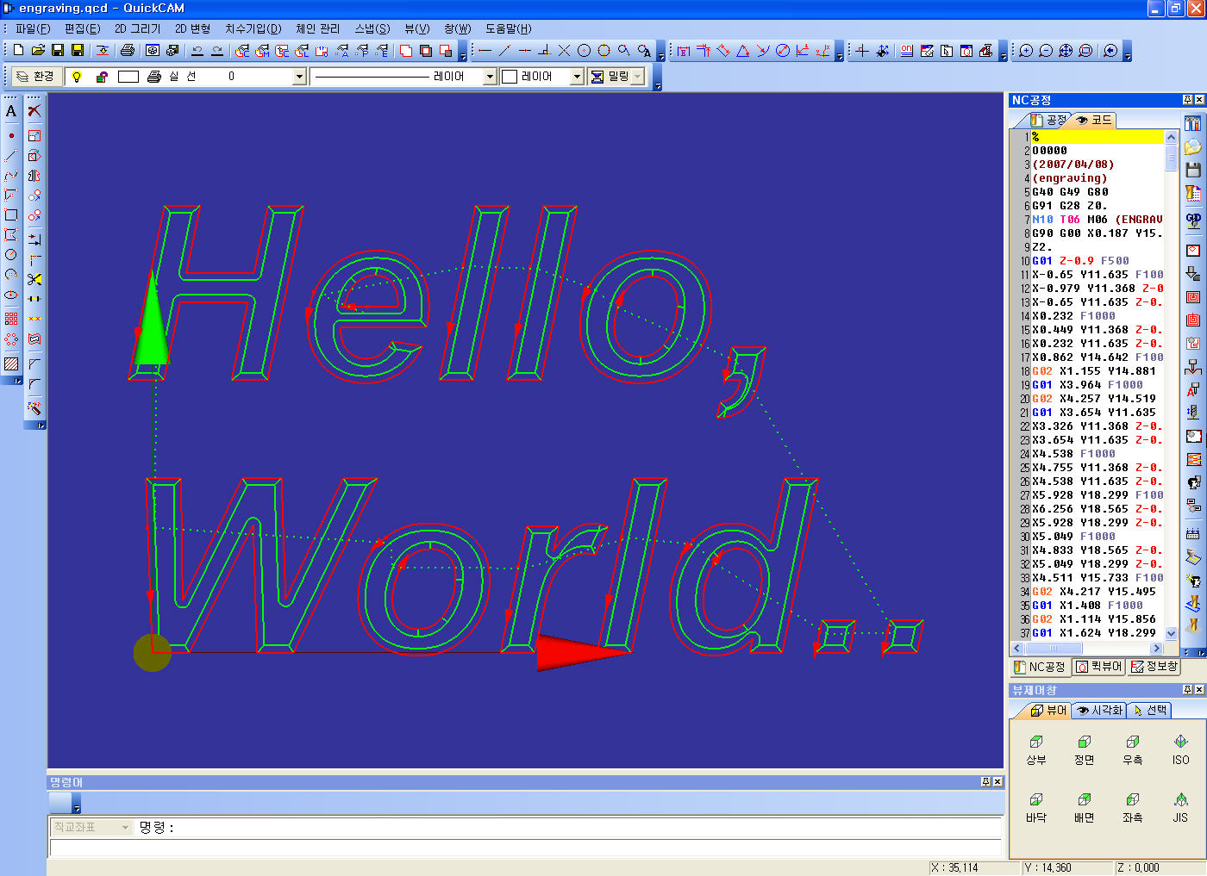Click the horizontal dimension icon
1207x876 pixels.
pyautogui.click(x=684, y=51)
